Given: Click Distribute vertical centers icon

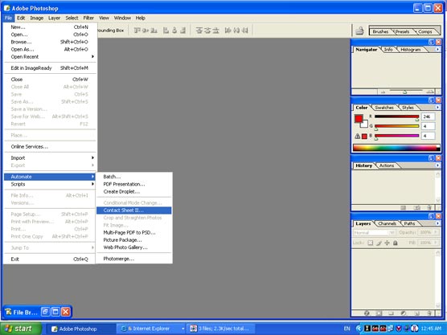Looking at the screenshot, I should coord(207,31).
